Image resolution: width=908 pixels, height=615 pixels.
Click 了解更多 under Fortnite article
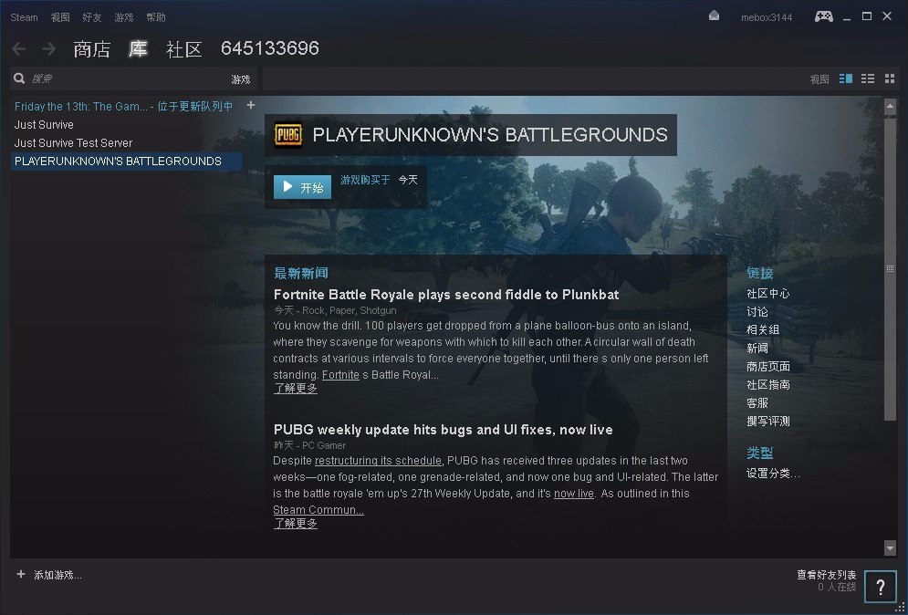click(296, 389)
